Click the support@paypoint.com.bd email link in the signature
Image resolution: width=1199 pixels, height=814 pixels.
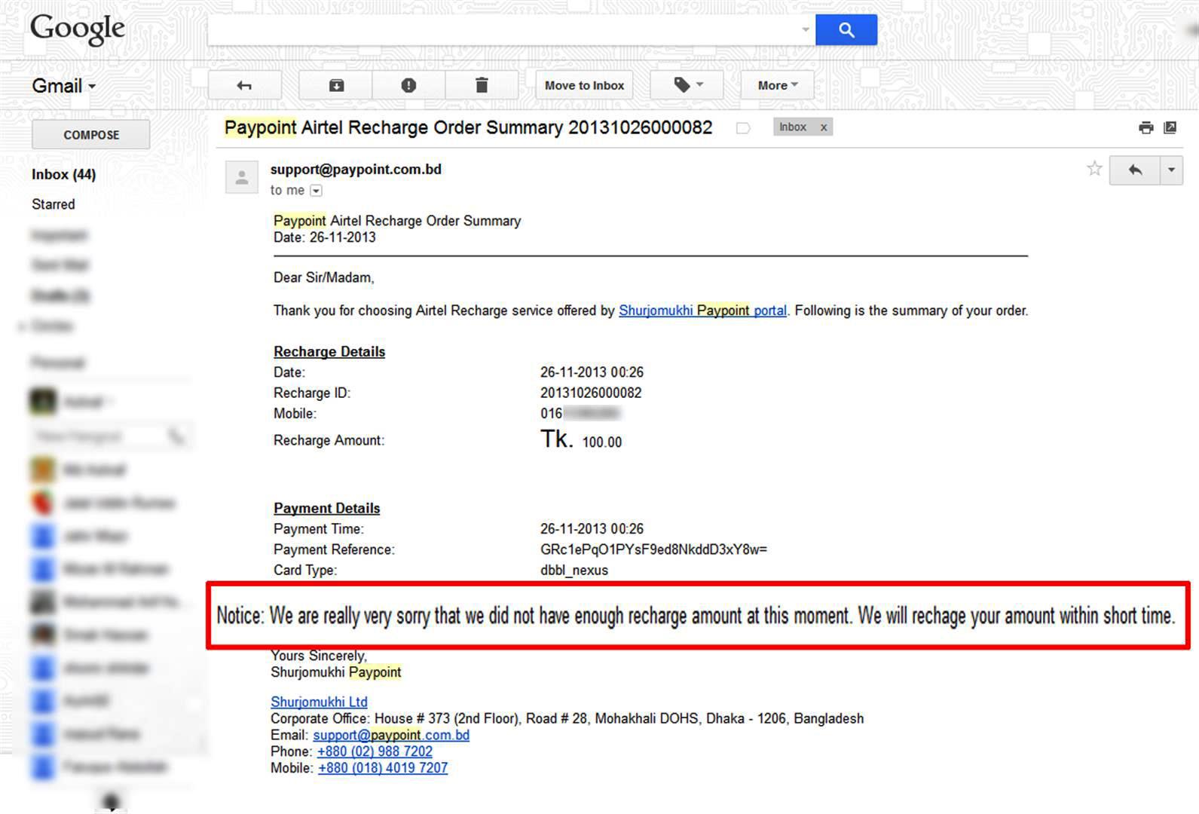tap(391, 735)
